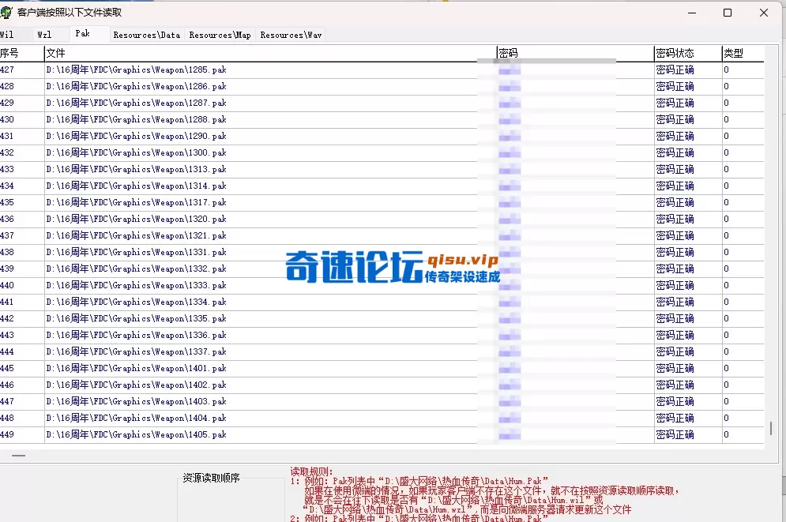Click type value 0 in row 447

[x=726, y=401]
